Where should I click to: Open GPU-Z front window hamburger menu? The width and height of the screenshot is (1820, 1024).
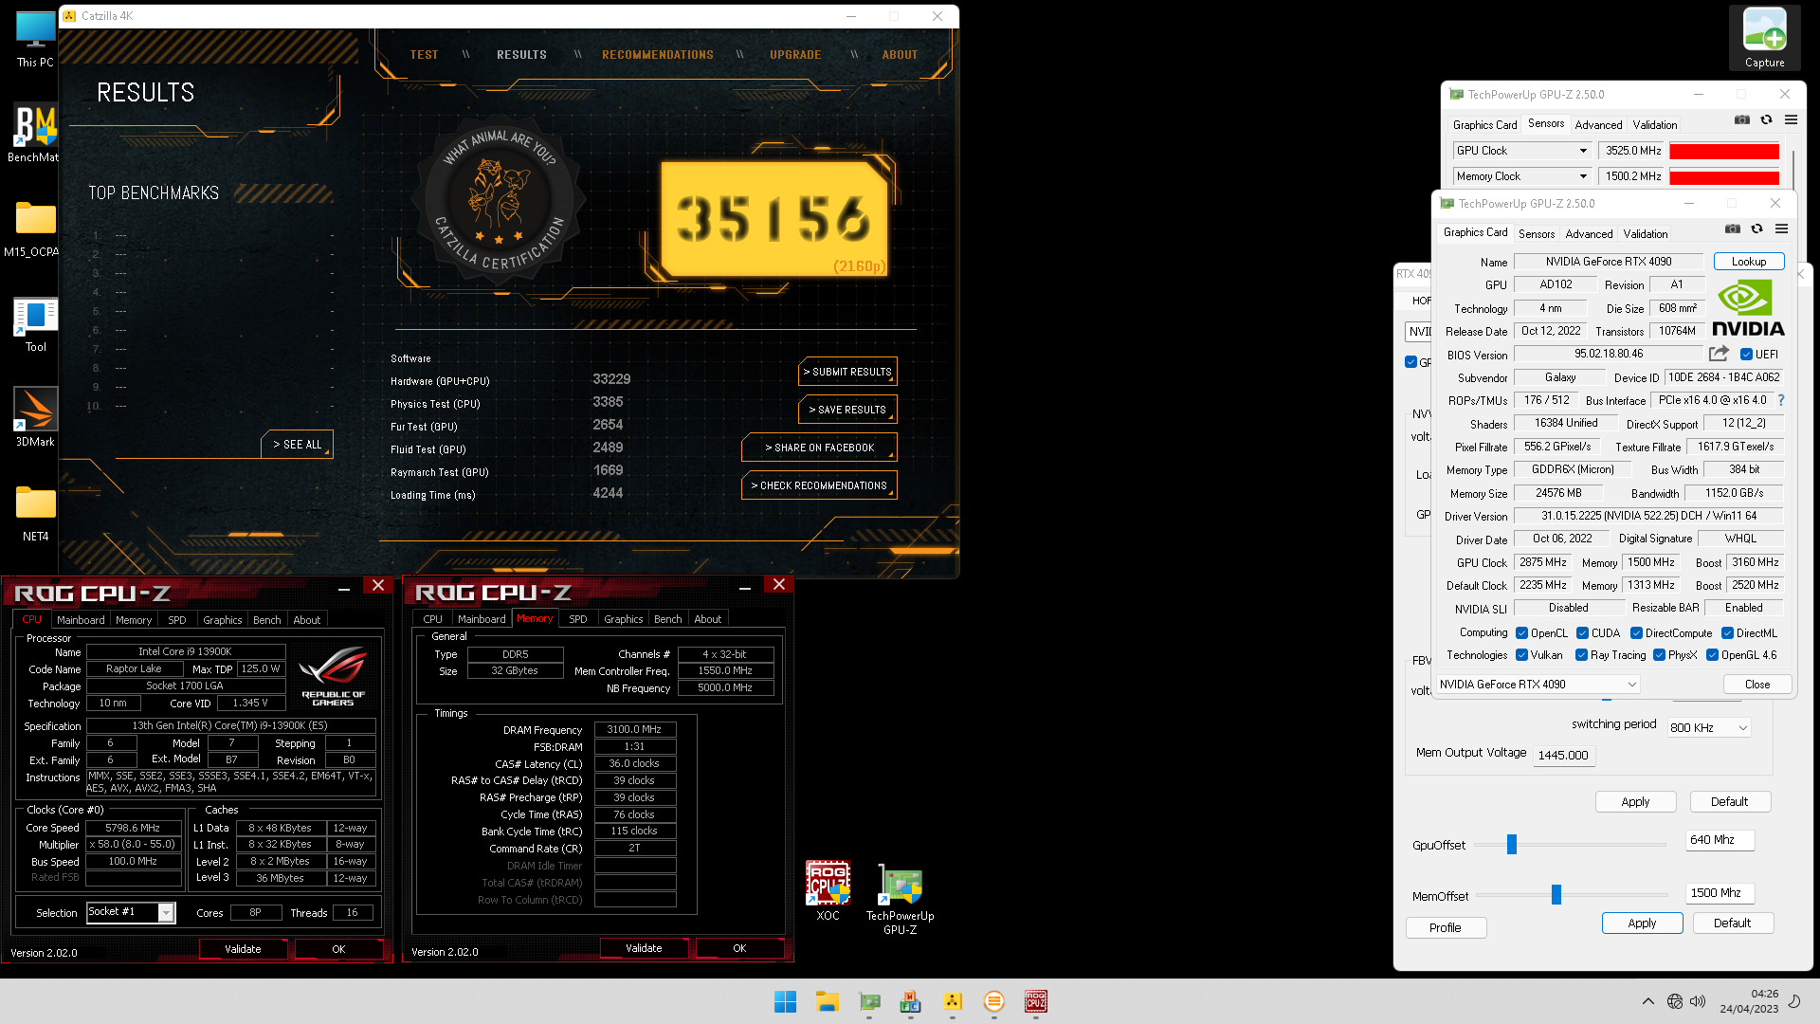point(1781,229)
